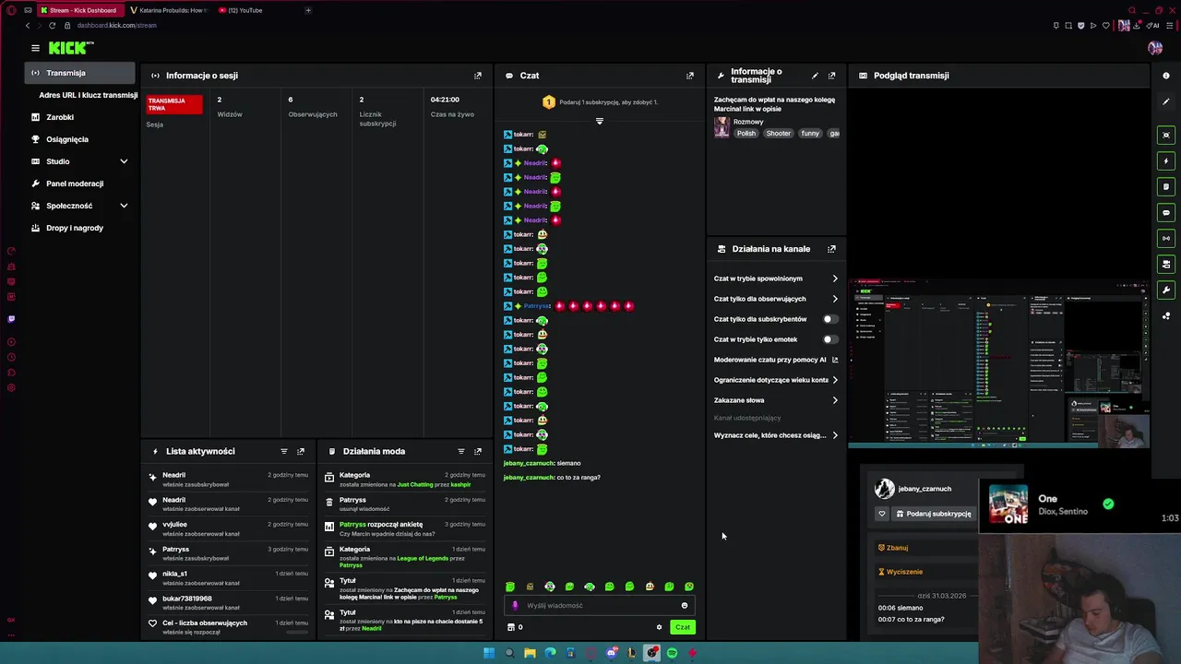Image resolution: width=1181 pixels, height=664 pixels.
Task: Open Czat tylko dla obserwujących settings
Action: pyautogui.click(x=776, y=299)
